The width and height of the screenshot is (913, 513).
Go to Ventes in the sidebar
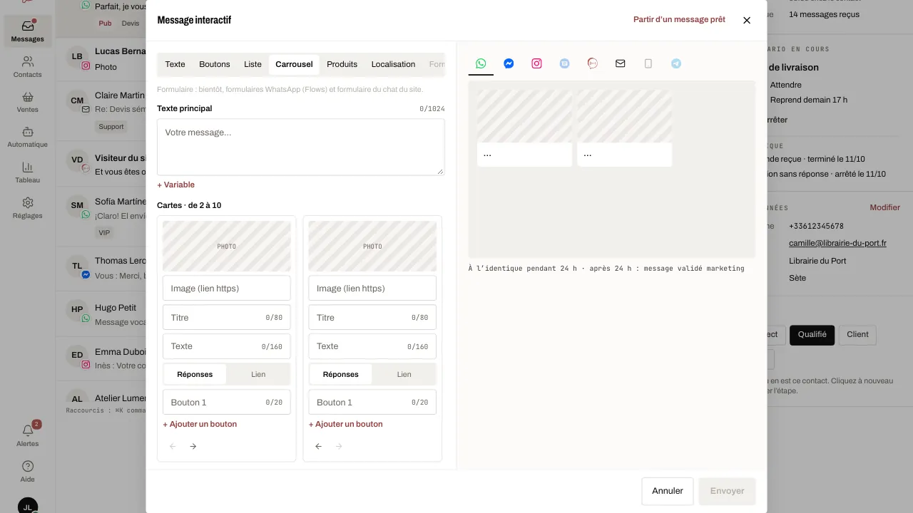[x=28, y=102]
